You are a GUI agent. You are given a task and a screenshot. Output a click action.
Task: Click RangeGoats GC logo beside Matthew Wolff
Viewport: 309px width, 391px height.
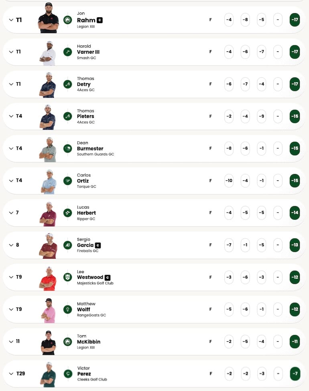[x=68, y=309]
